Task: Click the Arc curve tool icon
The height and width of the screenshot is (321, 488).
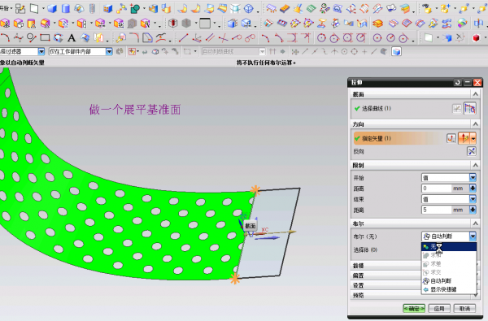Action: click(5, 38)
